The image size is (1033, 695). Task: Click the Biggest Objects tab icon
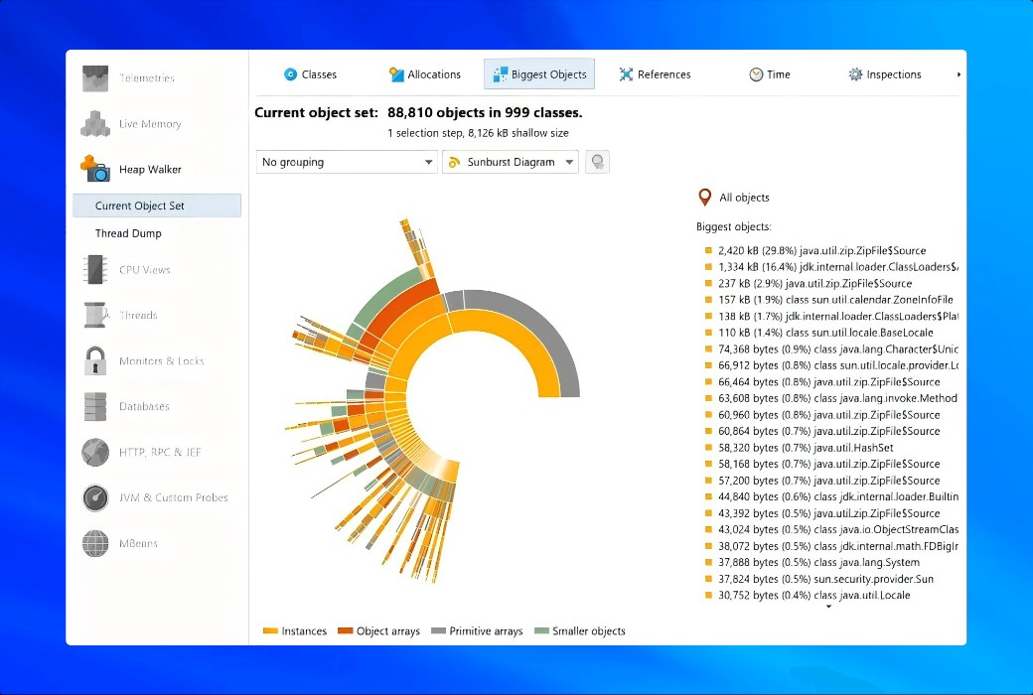tap(500, 74)
